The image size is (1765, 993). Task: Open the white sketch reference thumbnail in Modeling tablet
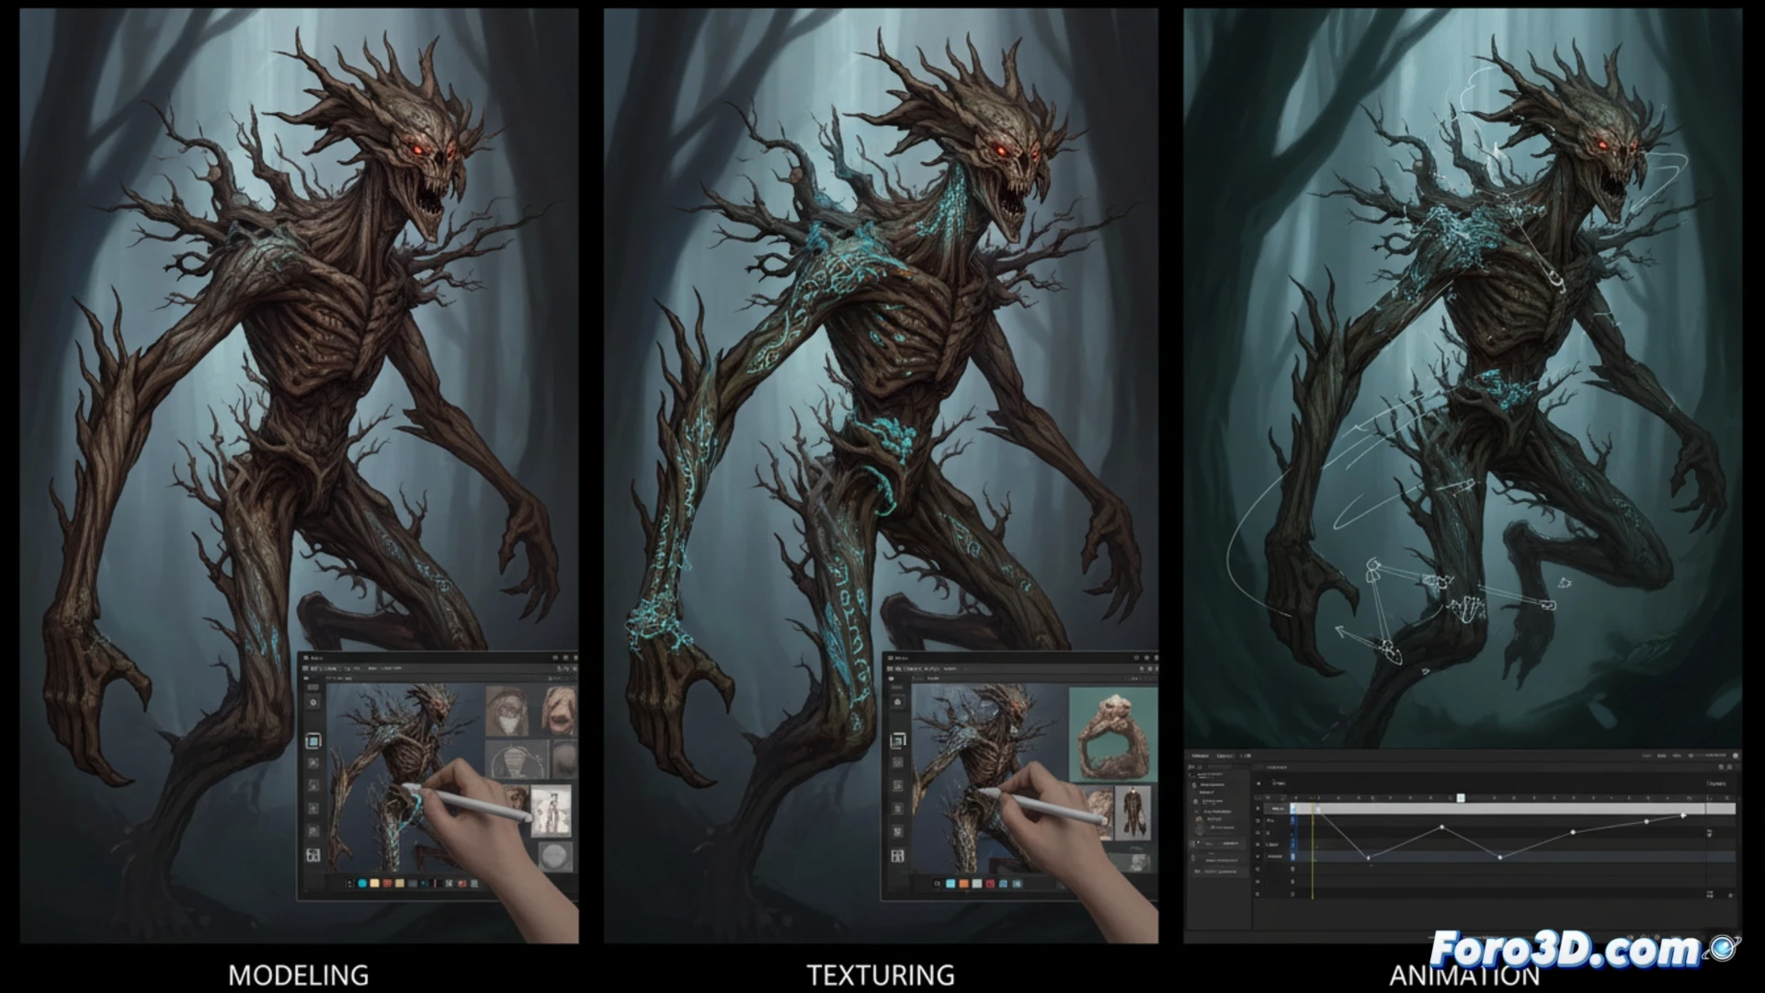click(x=552, y=811)
